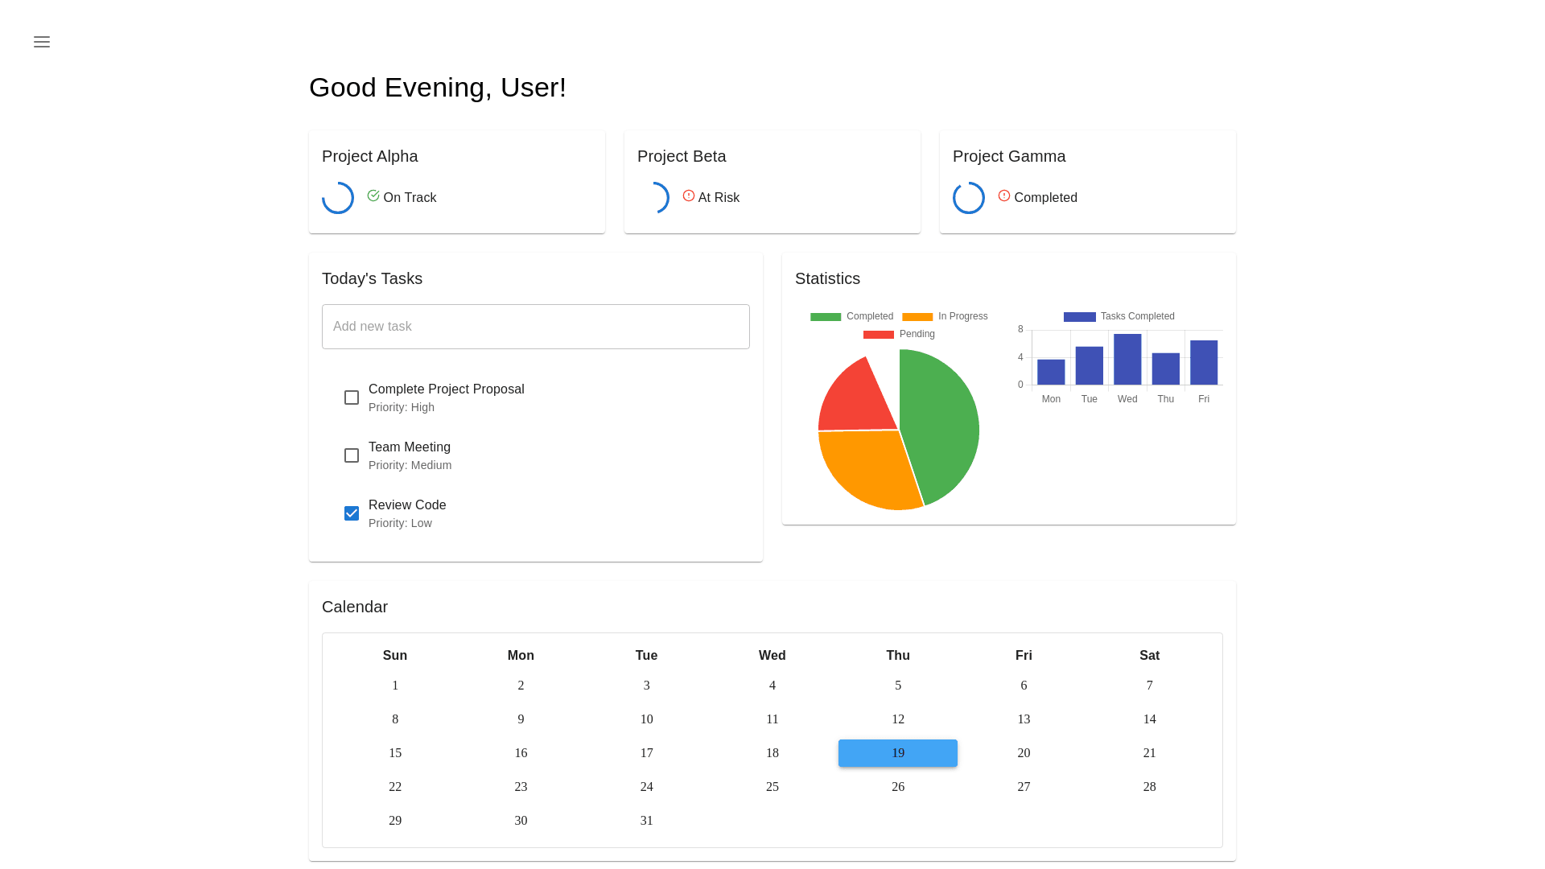Screen dimensions: 1545x869
Task: Click the Wednesday bar in the bar chart
Action: pyautogui.click(x=1127, y=360)
